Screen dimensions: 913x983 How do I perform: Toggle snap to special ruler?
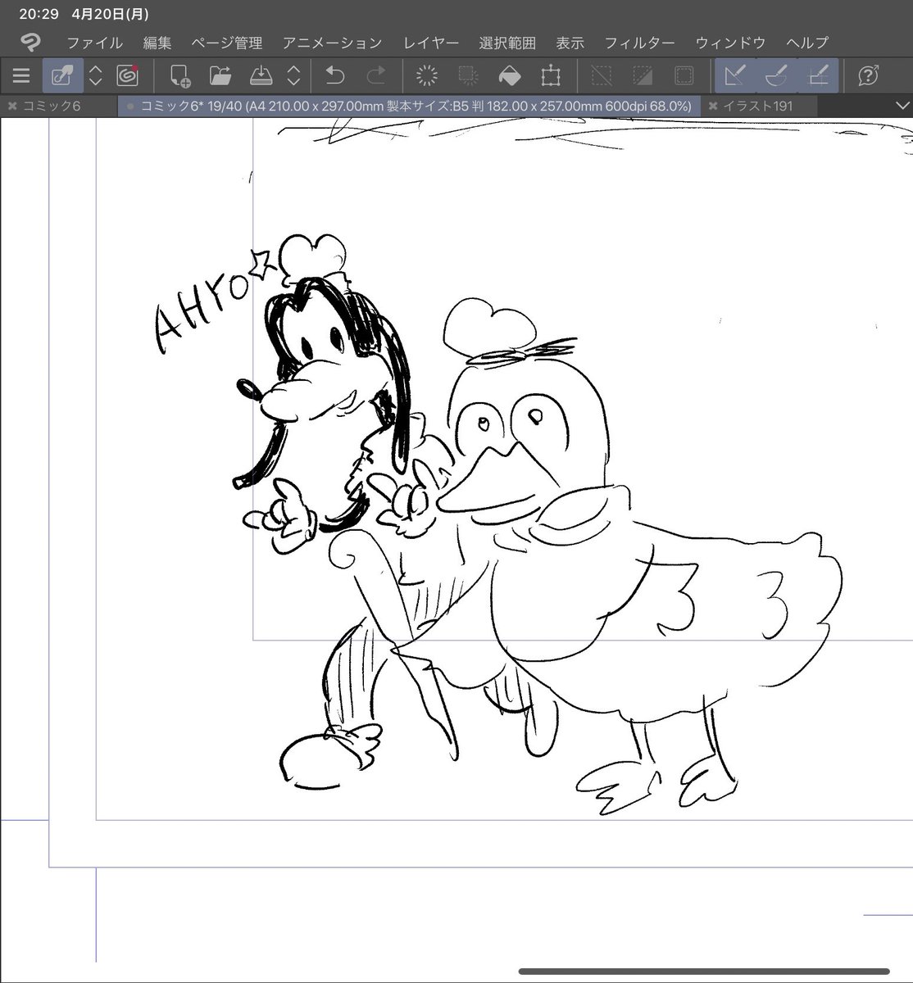tap(776, 76)
